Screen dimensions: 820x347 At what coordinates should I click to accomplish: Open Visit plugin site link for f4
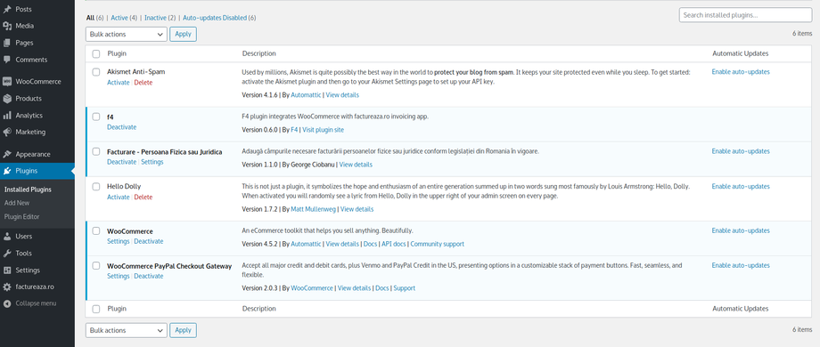(x=324, y=129)
